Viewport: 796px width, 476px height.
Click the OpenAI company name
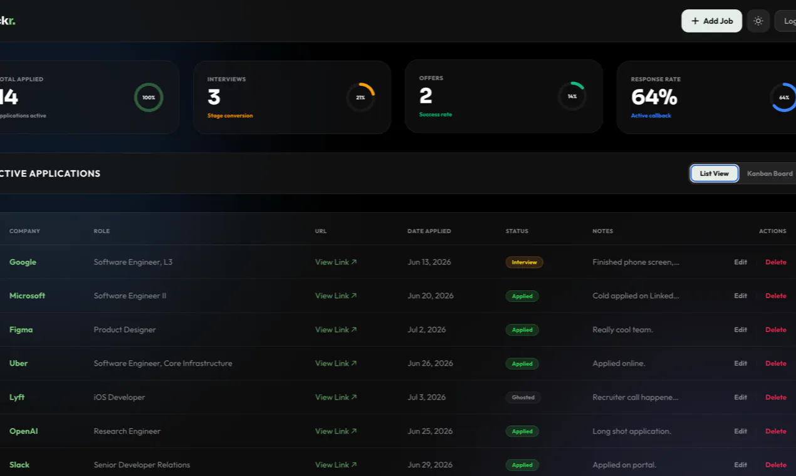click(x=23, y=431)
